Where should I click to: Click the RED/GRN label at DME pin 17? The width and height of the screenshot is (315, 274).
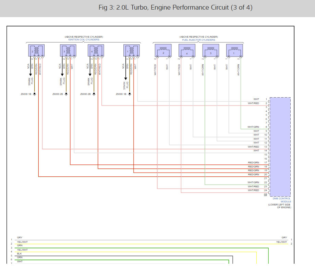253,162
